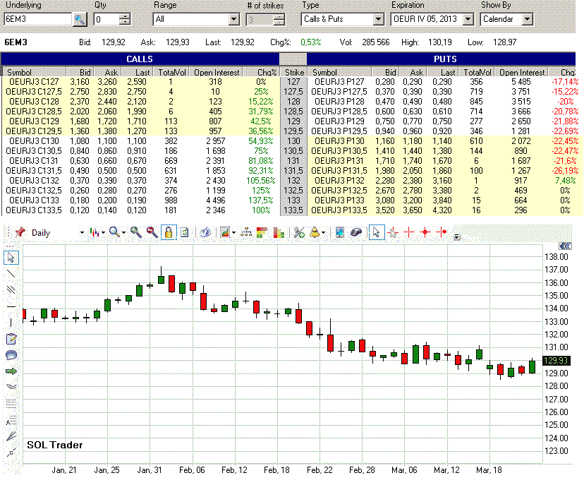Select the plain red crosshair cursor
Viewport: 584px width, 485px height.
pos(409,233)
